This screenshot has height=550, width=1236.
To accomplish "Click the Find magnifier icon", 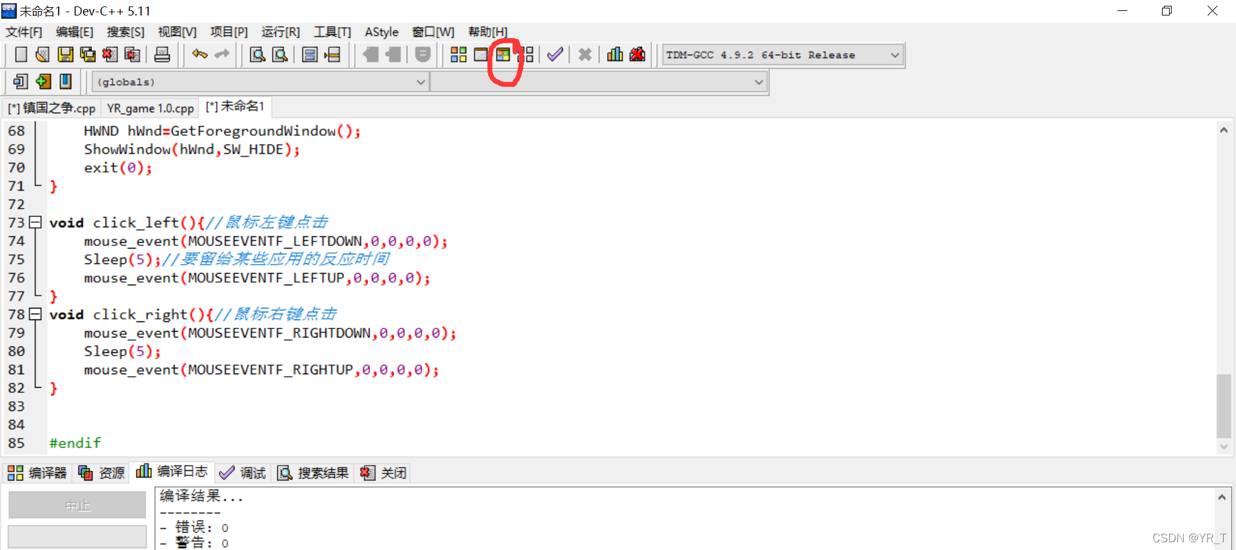I will point(257,55).
